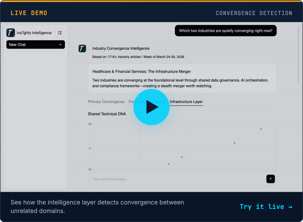The width and height of the screenshot is (303, 222).
Task: Start a New Chat
Action: coord(35,44)
